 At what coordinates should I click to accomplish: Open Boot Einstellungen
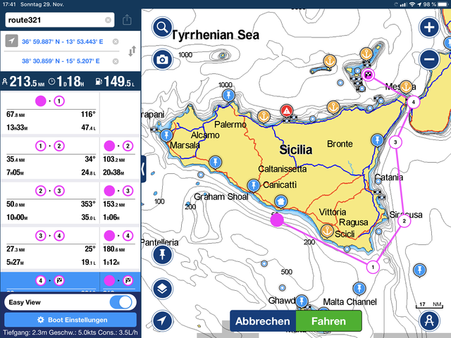(x=70, y=320)
